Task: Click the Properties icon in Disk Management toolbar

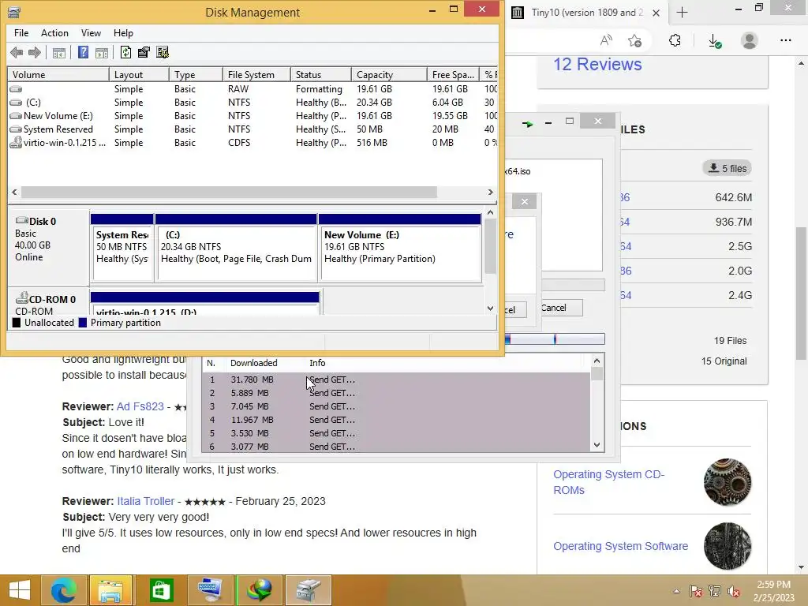Action: (144, 52)
